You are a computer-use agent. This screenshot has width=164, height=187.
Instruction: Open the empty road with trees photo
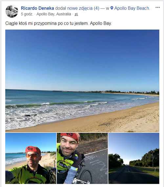(134, 158)
